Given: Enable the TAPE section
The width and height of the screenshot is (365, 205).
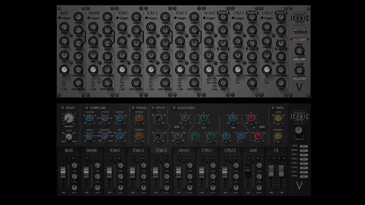Looking at the screenshot, I should tap(273, 108).
